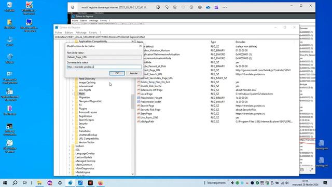This screenshot has height=187, width=332.
Task: Open the Favoris menu in Registry Editor
Action: (x=93, y=33)
